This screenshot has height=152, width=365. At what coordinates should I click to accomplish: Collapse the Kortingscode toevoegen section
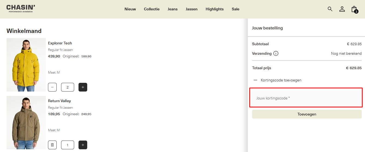pyautogui.click(x=255, y=80)
